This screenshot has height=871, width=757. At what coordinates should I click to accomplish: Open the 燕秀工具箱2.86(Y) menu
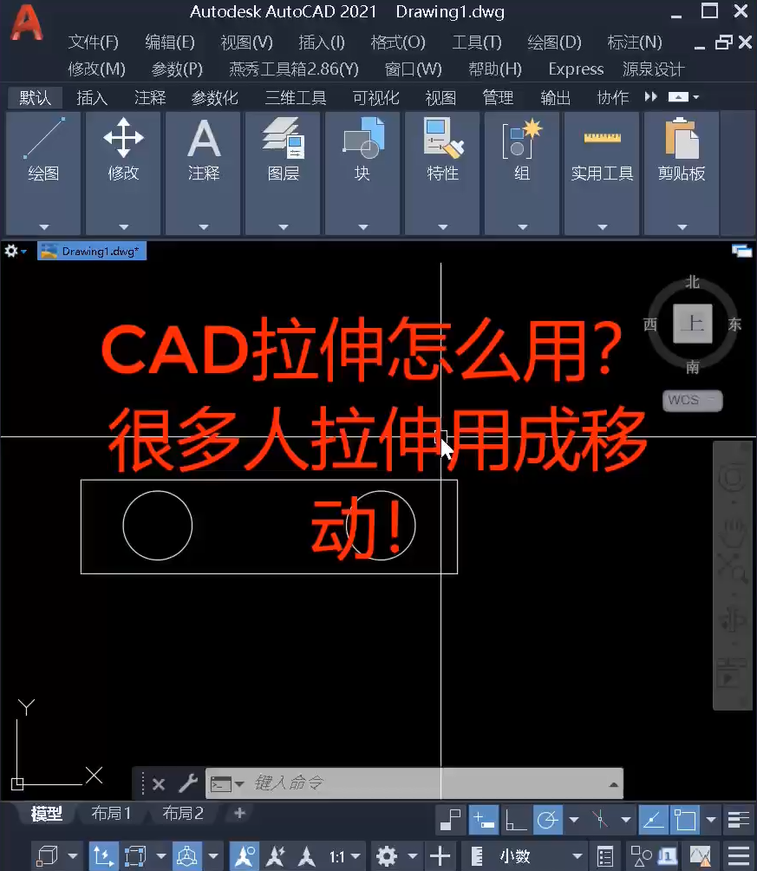294,69
